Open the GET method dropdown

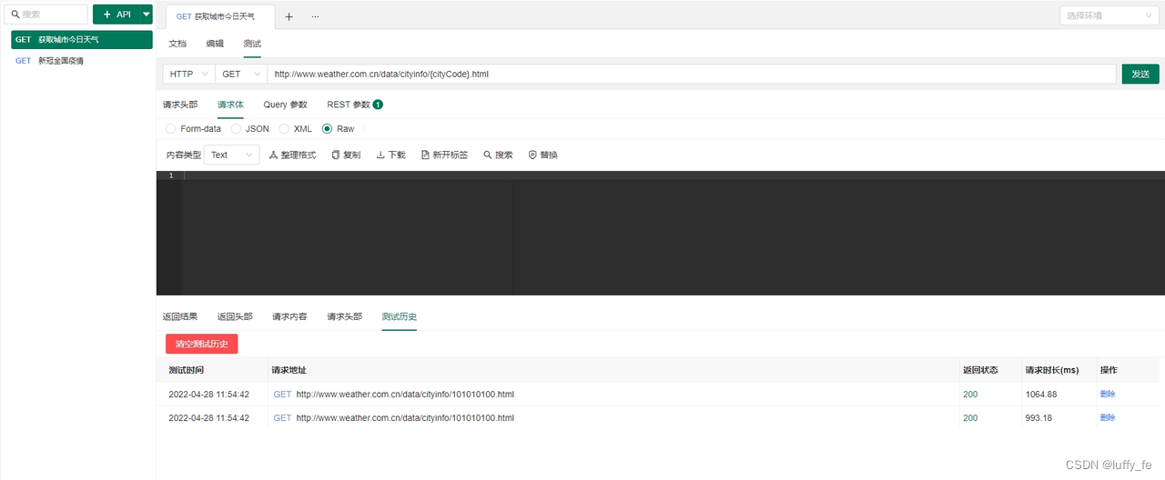click(x=240, y=75)
